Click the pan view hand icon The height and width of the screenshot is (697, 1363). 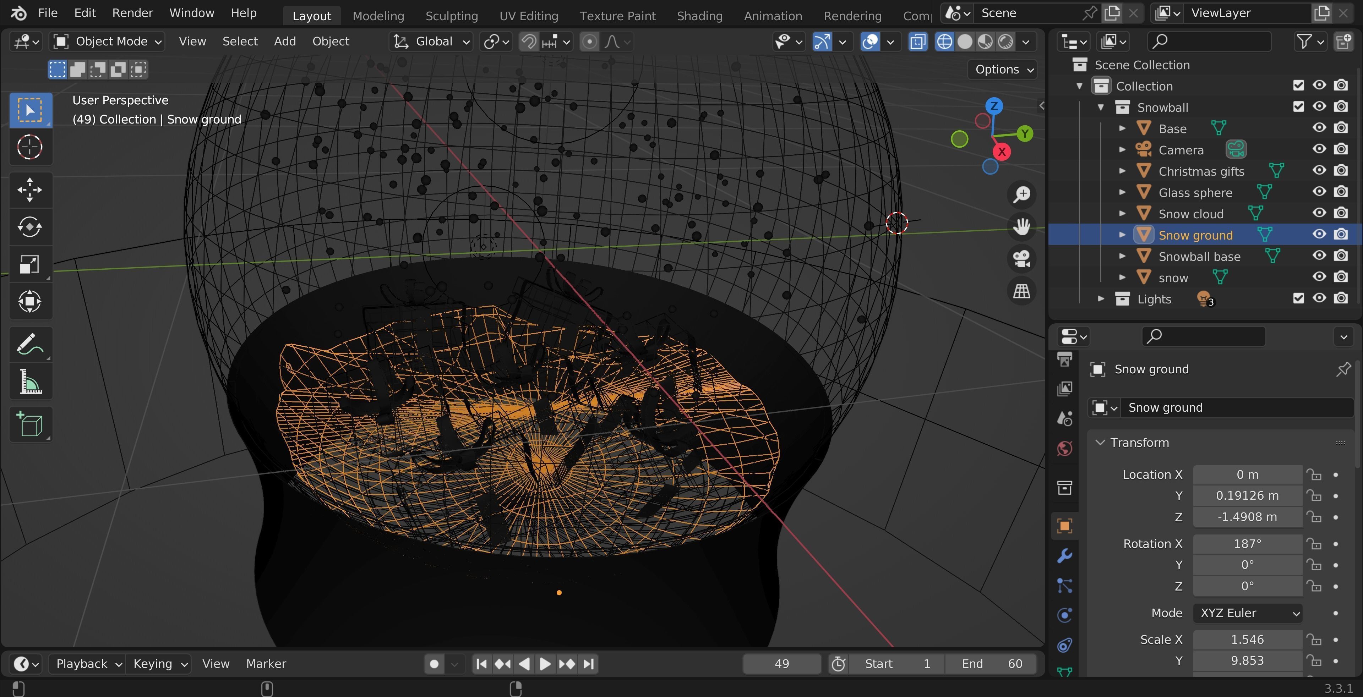point(1022,227)
